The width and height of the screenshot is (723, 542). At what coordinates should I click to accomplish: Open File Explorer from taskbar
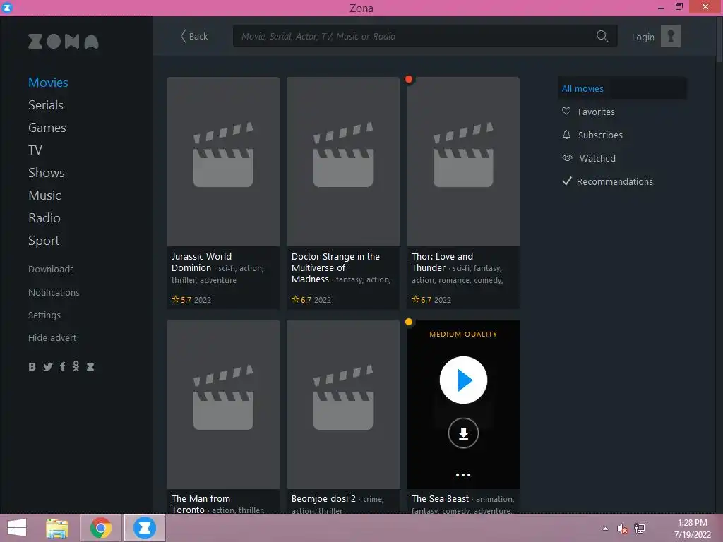point(56,528)
